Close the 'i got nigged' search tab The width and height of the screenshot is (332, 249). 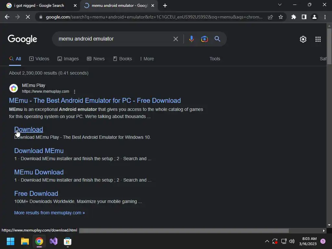tap(75, 6)
